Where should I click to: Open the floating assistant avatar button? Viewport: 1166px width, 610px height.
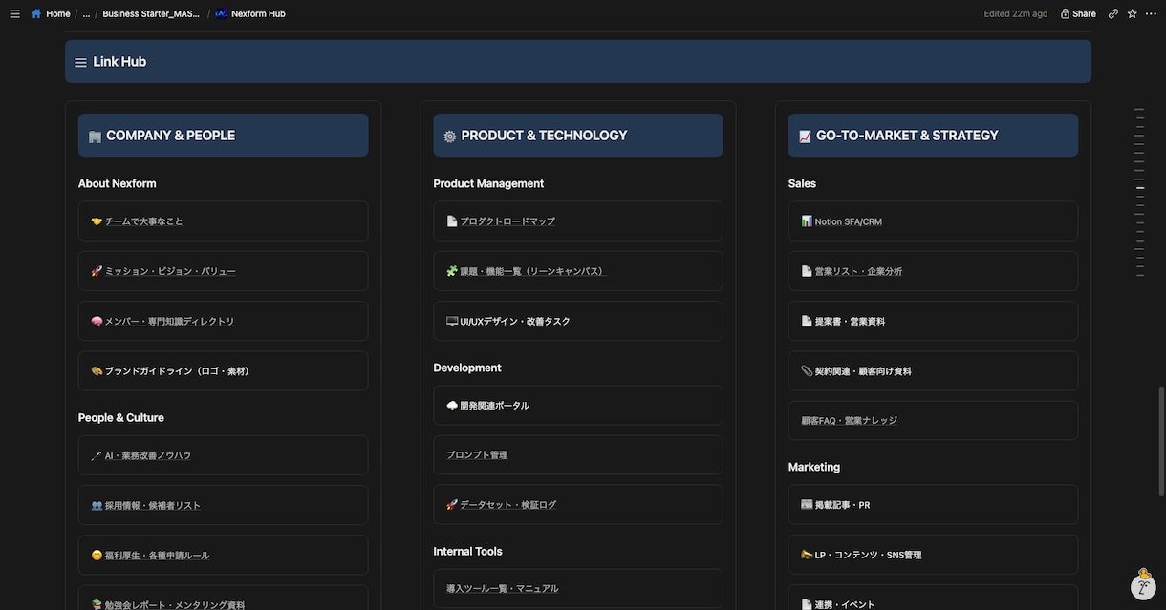pos(1144,585)
